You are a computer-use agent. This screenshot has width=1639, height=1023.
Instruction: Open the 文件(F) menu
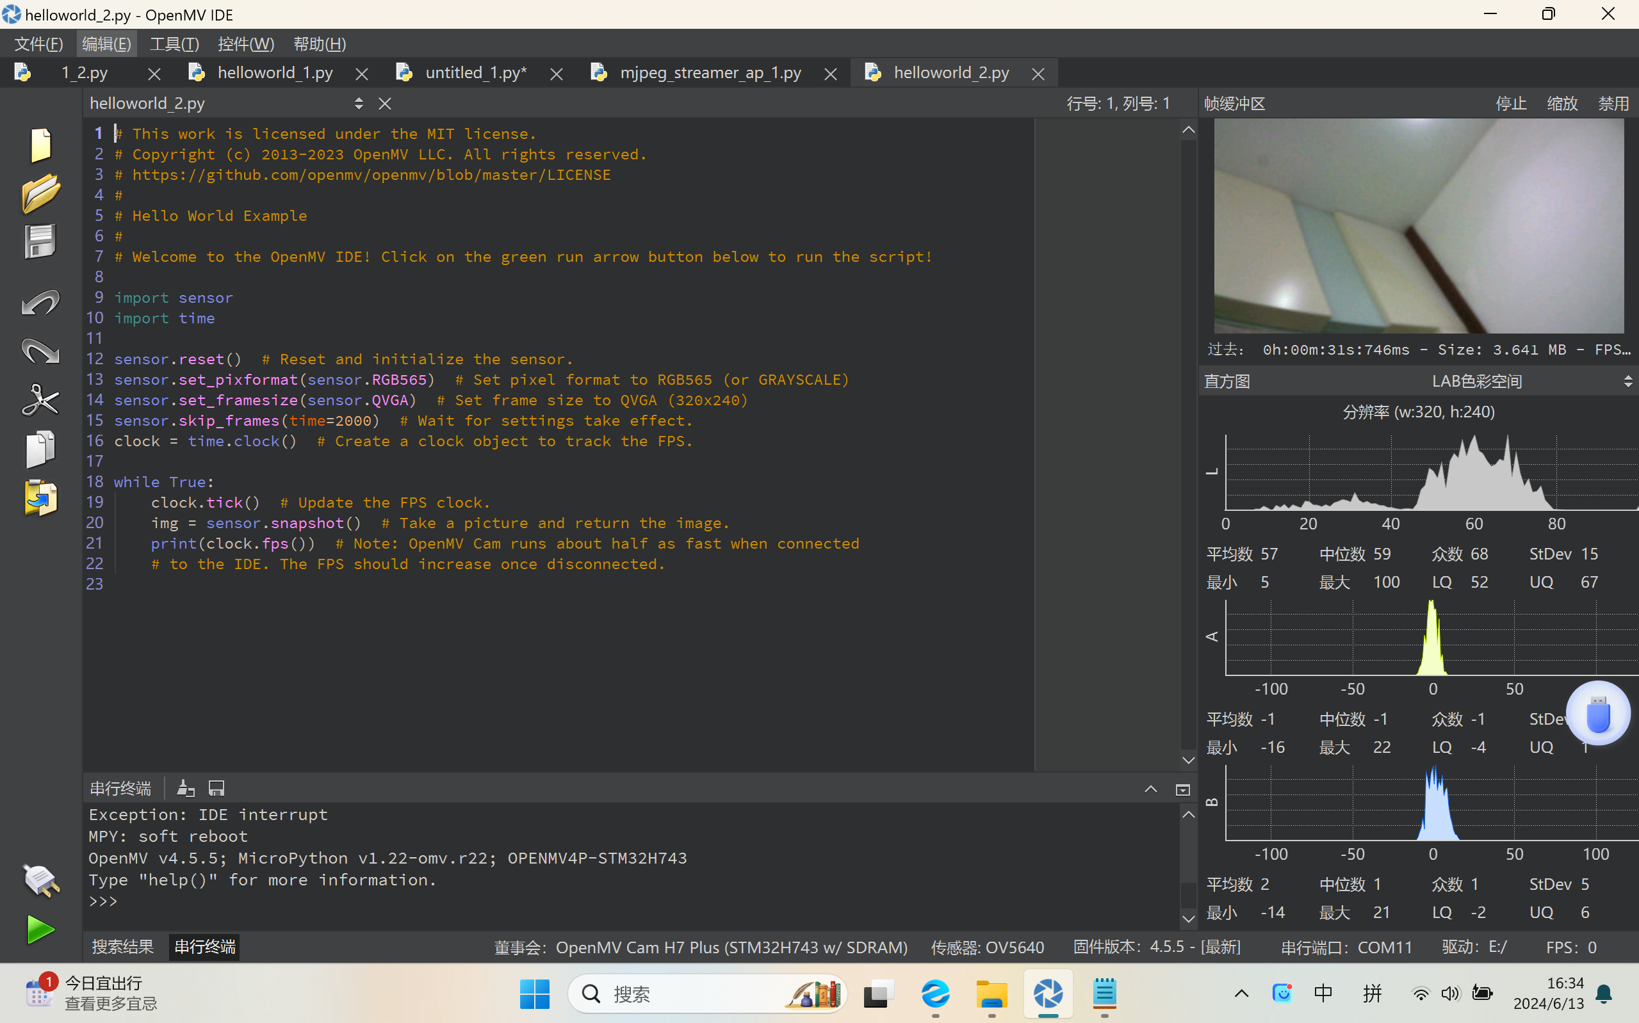(x=38, y=44)
